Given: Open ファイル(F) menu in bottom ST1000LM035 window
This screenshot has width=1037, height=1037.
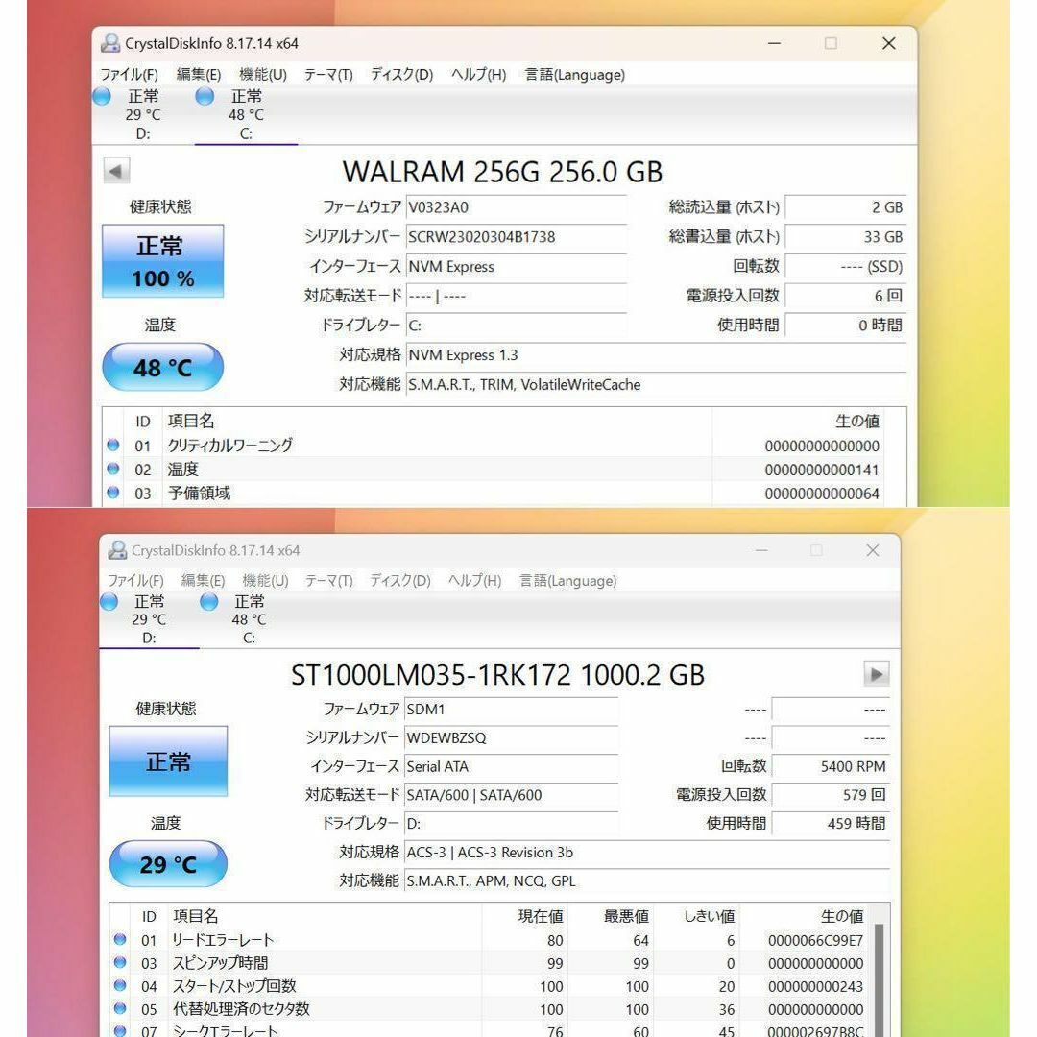Looking at the screenshot, I should pyautogui.click(x=135, y=581).
